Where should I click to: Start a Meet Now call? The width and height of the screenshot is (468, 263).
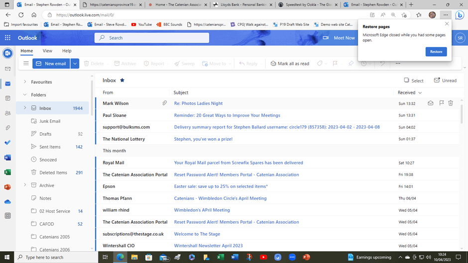pyautogui.click(x=339, y=38)
